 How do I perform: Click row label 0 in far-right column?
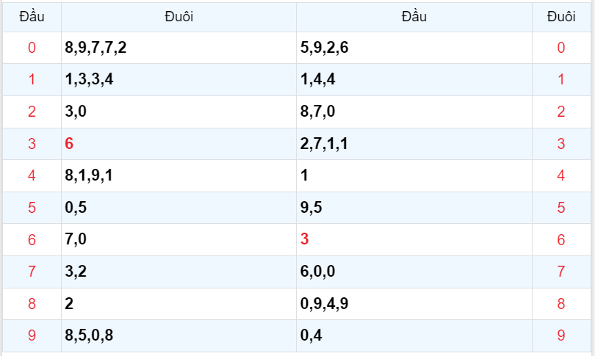561,48
